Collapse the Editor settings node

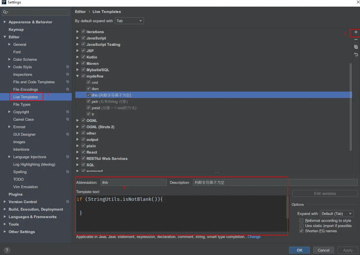click(5, 37)
